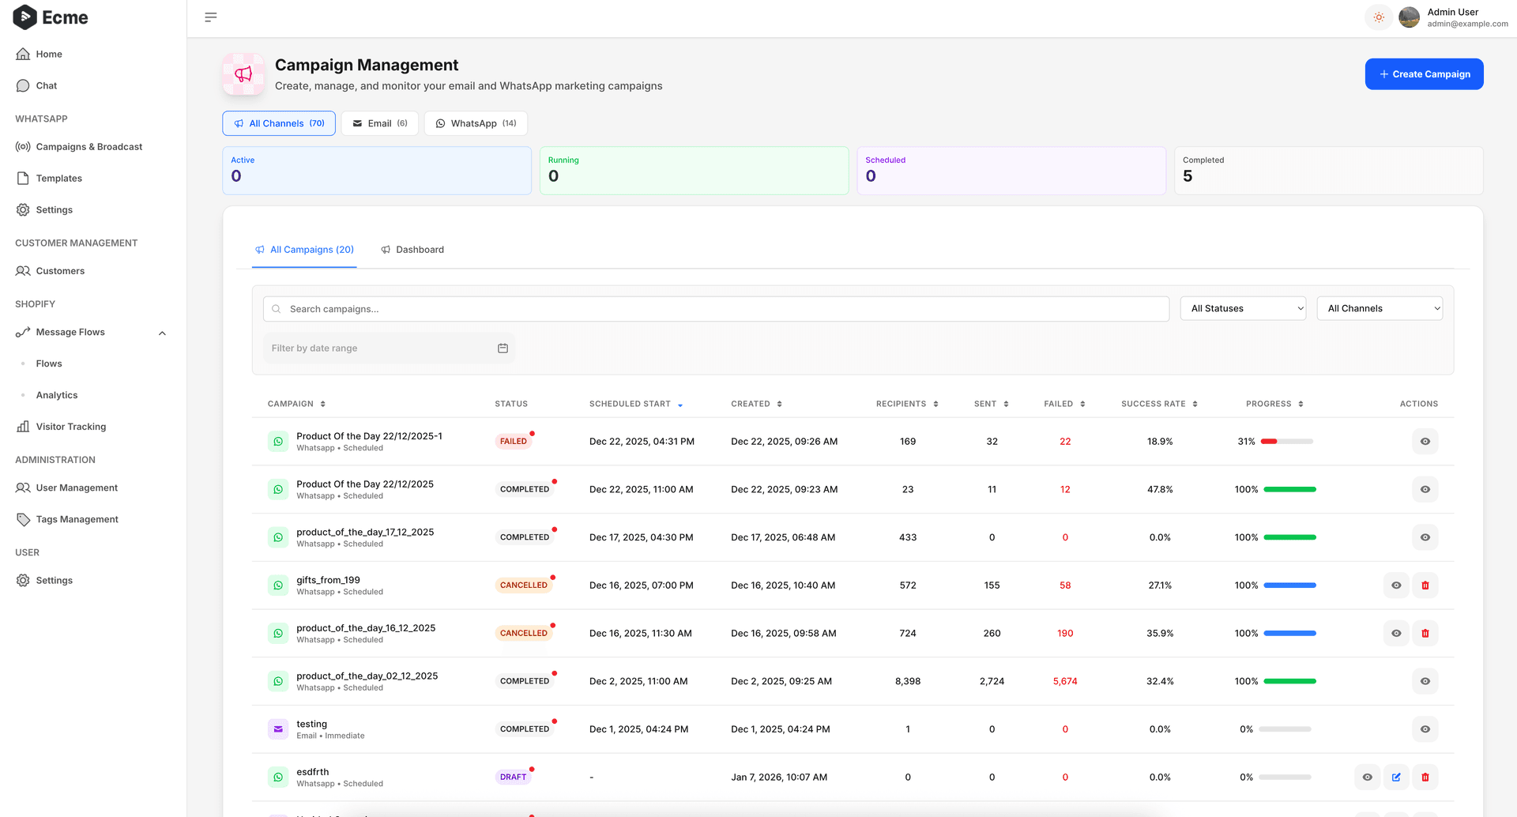Open Visitor Tracking analytics
This screenshot has height=817, width=1517.
[71, 426]
